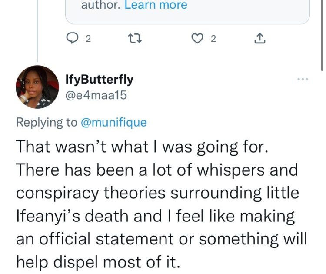Select the @e4maa15 handle

[96, 95]
